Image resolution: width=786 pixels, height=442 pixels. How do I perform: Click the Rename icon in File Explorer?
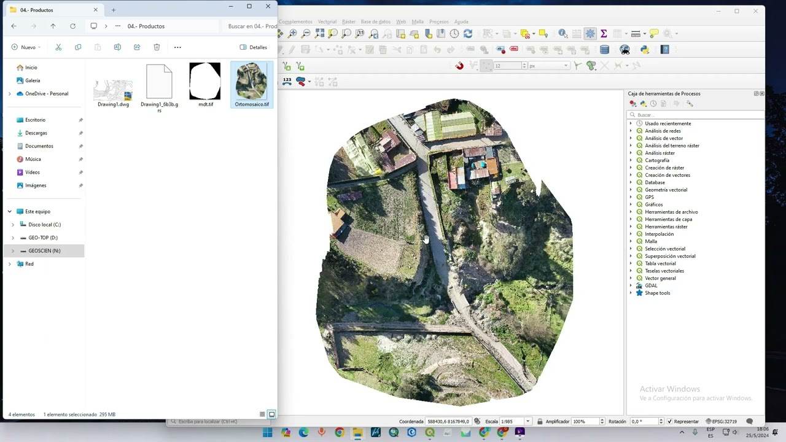click(117, 47)
